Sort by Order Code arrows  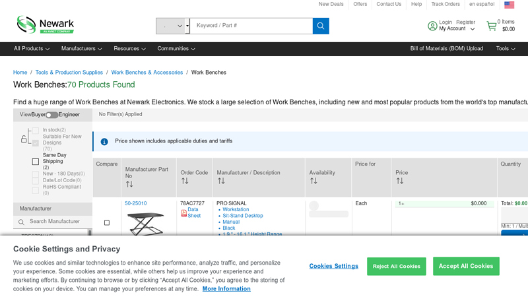point(185,181)
